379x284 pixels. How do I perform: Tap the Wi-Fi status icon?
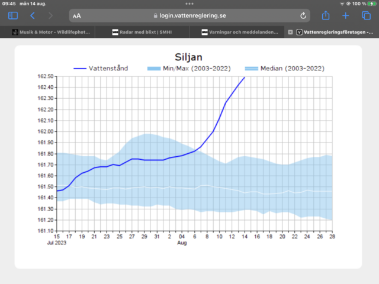[x=342, y=4]
